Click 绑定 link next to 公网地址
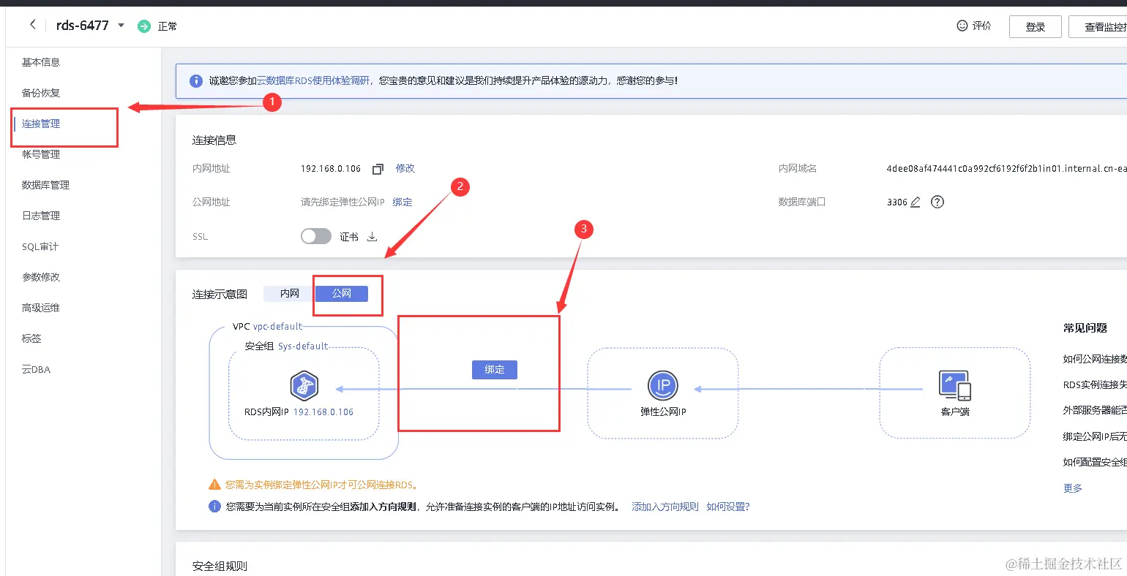This screenshot has height=576, width=1127. (x=402, y=202)
